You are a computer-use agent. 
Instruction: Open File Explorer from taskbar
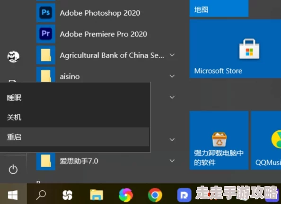[x=97, y=195]
